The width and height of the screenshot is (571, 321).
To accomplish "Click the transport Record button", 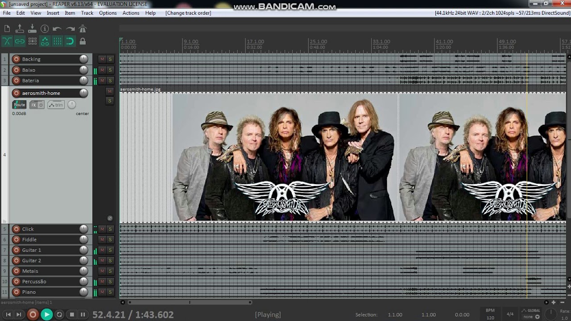I will pyautogui.click(x=33, y=314).
